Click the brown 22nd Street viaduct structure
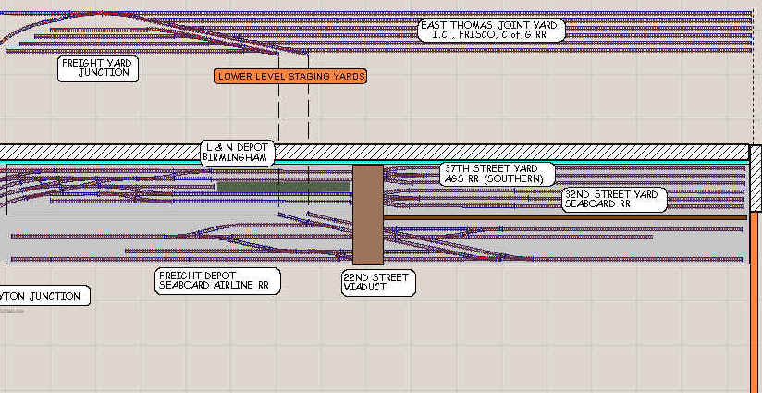This screenshot has width=762, height=393. [x=368, y=215]
